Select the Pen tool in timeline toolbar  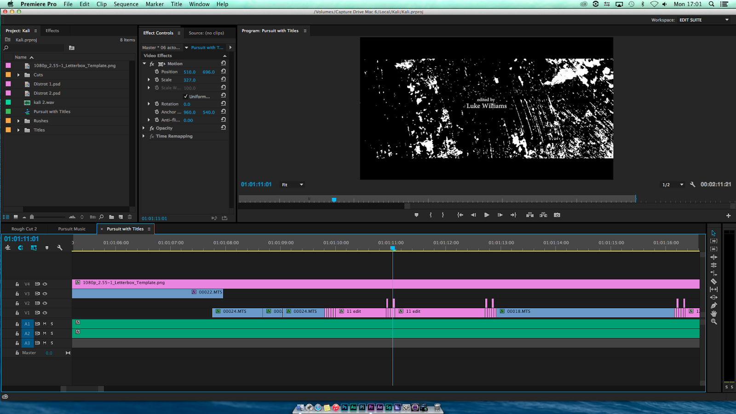(x=713, y=305)
